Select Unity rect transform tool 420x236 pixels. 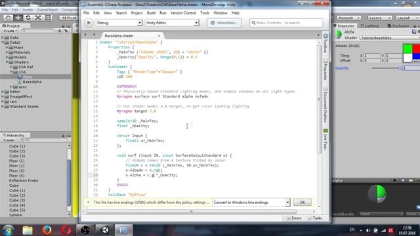[x=48, y=18]
